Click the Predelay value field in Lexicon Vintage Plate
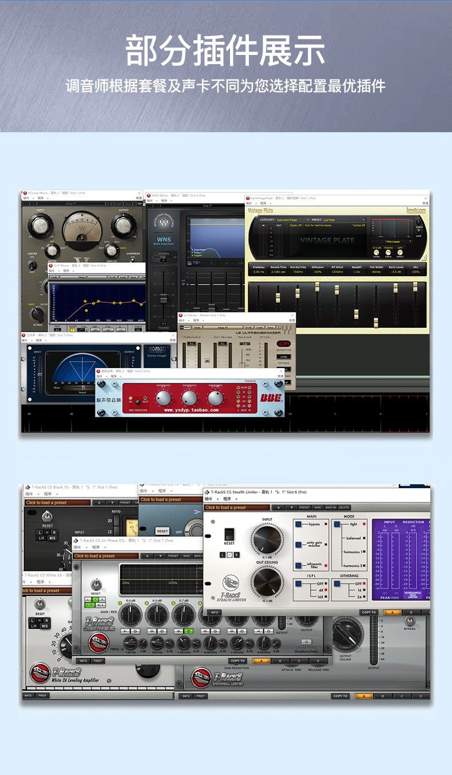 click(x=259, y=272)
